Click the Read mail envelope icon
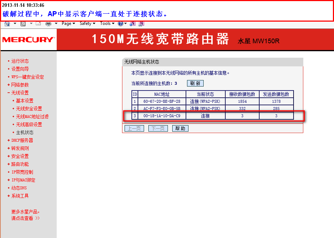334x238 pixels. click(38, 23)
